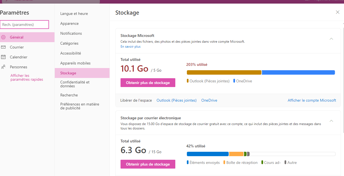The image size is (344, 176).
Task: Click the En savoir plus link
Action: [130, 47]
